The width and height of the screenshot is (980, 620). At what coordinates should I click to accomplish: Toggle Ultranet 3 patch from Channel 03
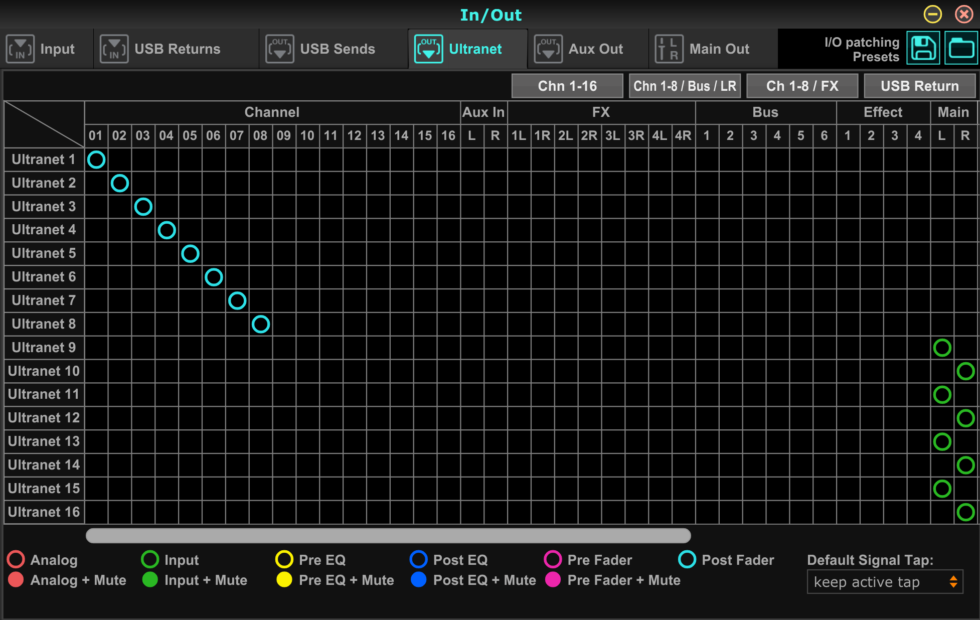pos(143,207)
